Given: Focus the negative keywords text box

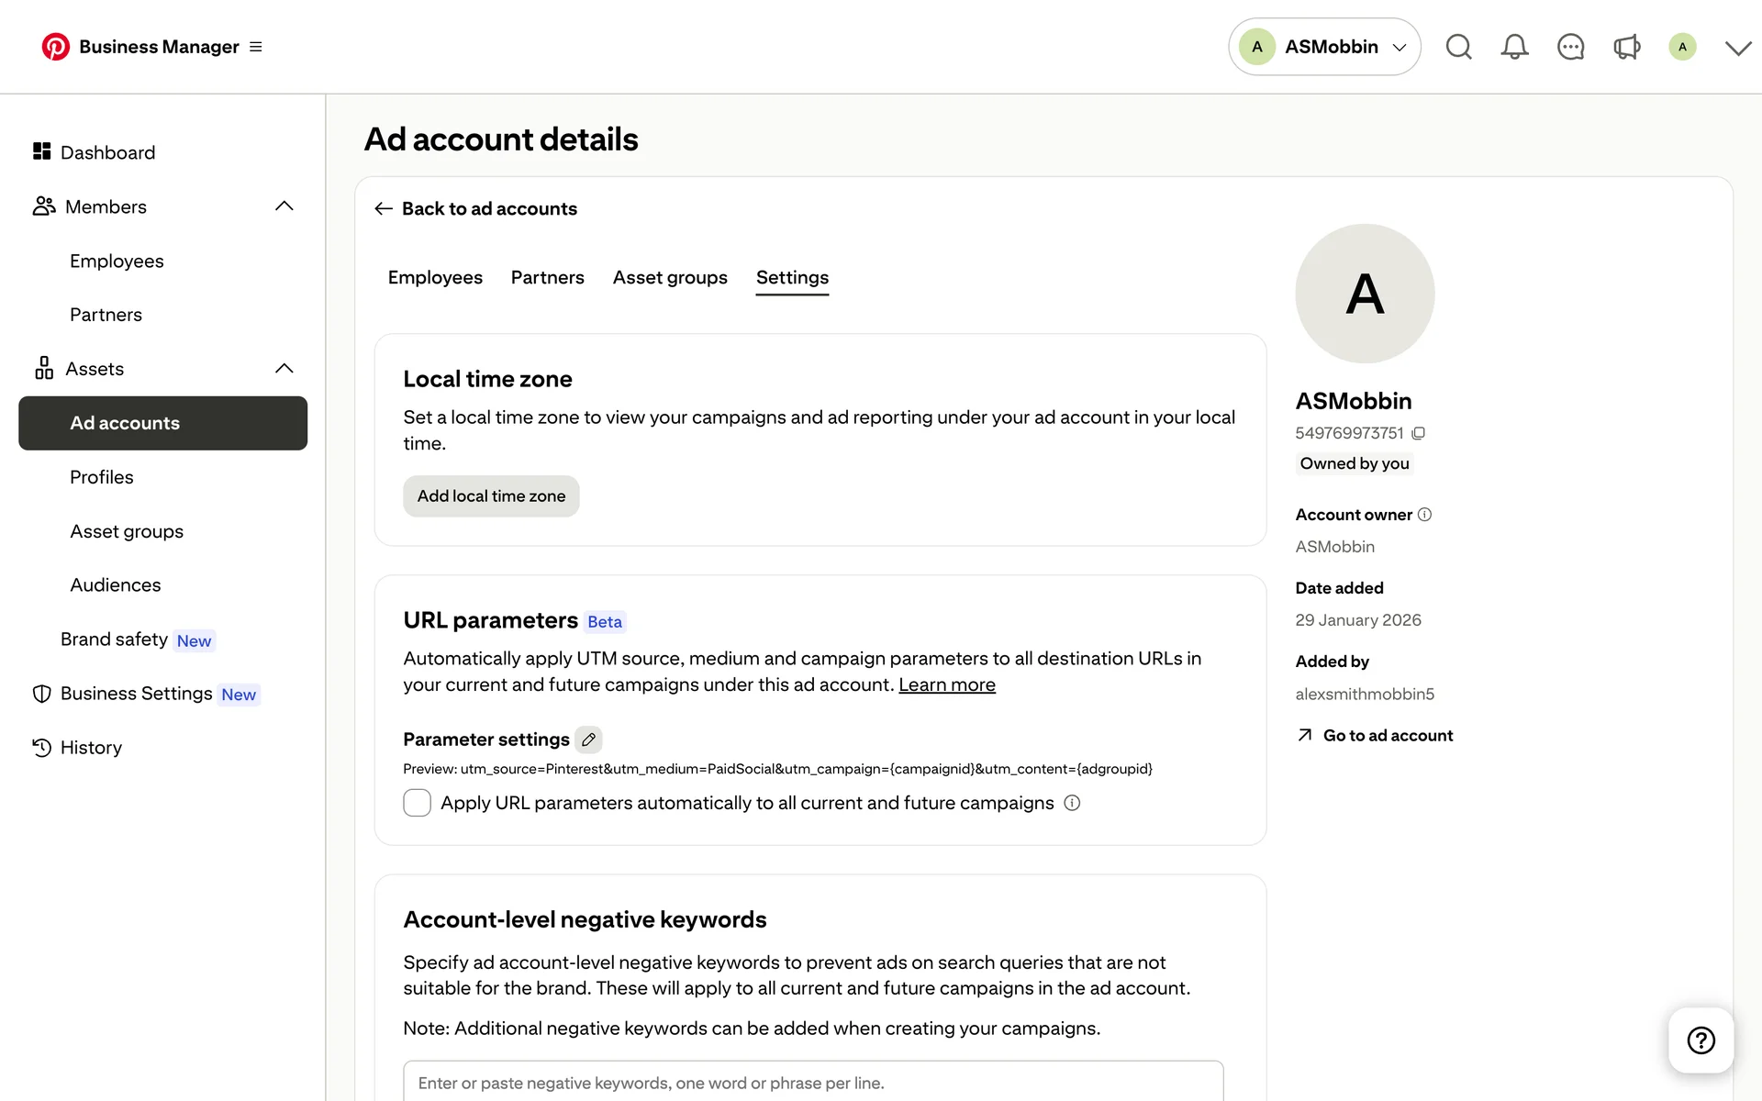Looking at the screenshot, I should (x=812, y=1083).
